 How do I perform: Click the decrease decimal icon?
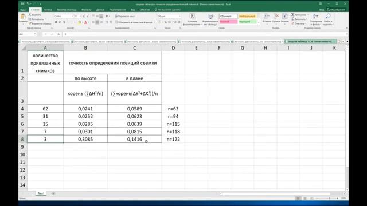(179, 22)
